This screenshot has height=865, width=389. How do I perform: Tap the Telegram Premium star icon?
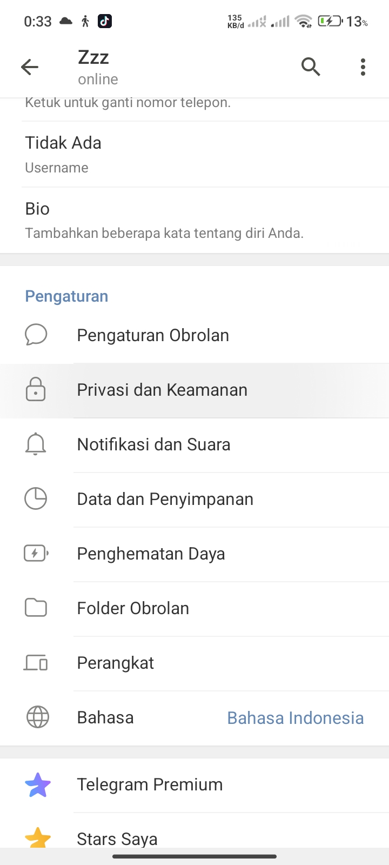point(37,785)
